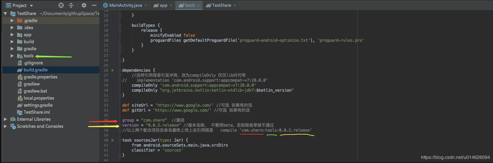
Task: Click the blog.csdn.net watermark link
Action: (455, 157)
